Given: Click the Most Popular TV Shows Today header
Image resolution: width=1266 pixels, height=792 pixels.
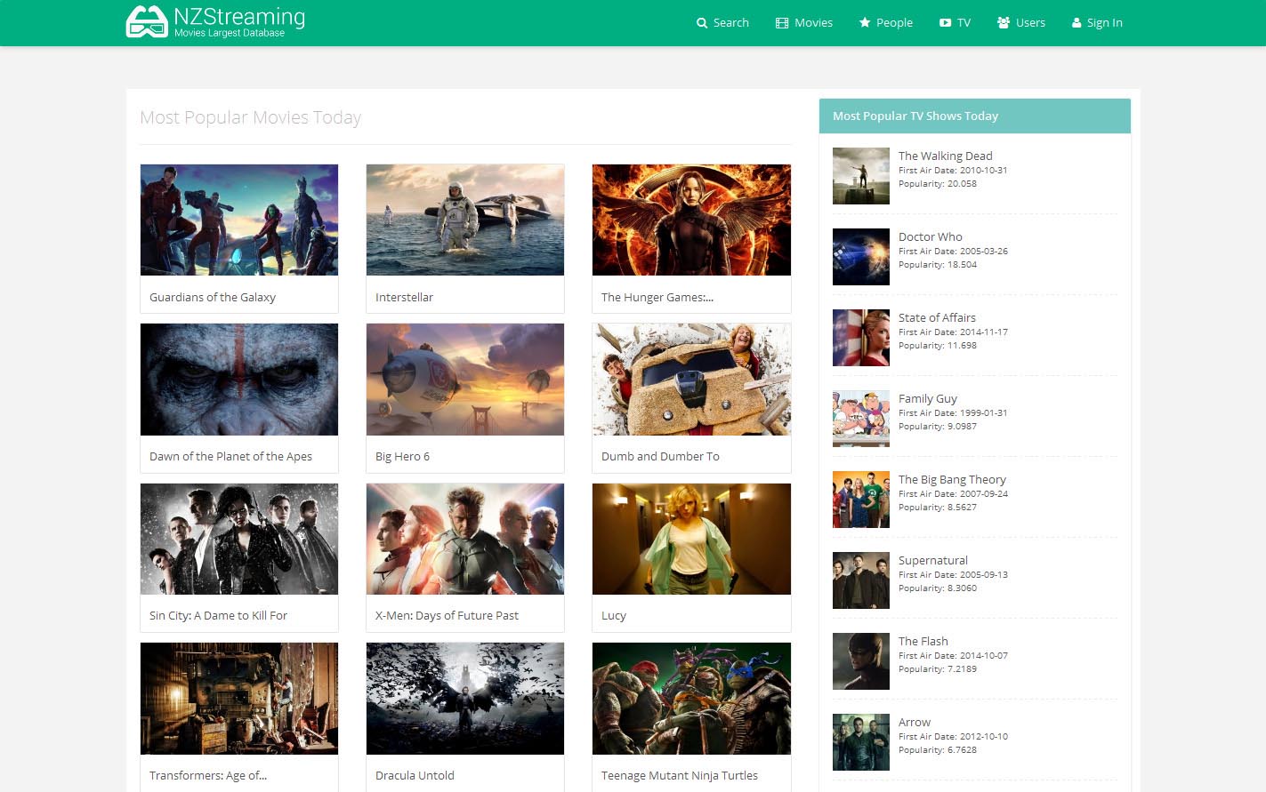Looking at the screenshot, I should [975, 116].
